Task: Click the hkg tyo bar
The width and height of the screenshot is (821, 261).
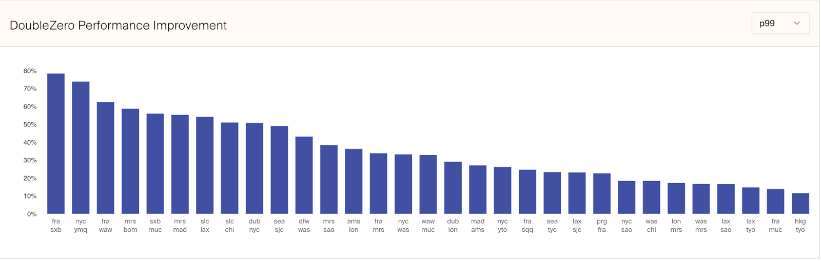Action: (x=800, y=204)
